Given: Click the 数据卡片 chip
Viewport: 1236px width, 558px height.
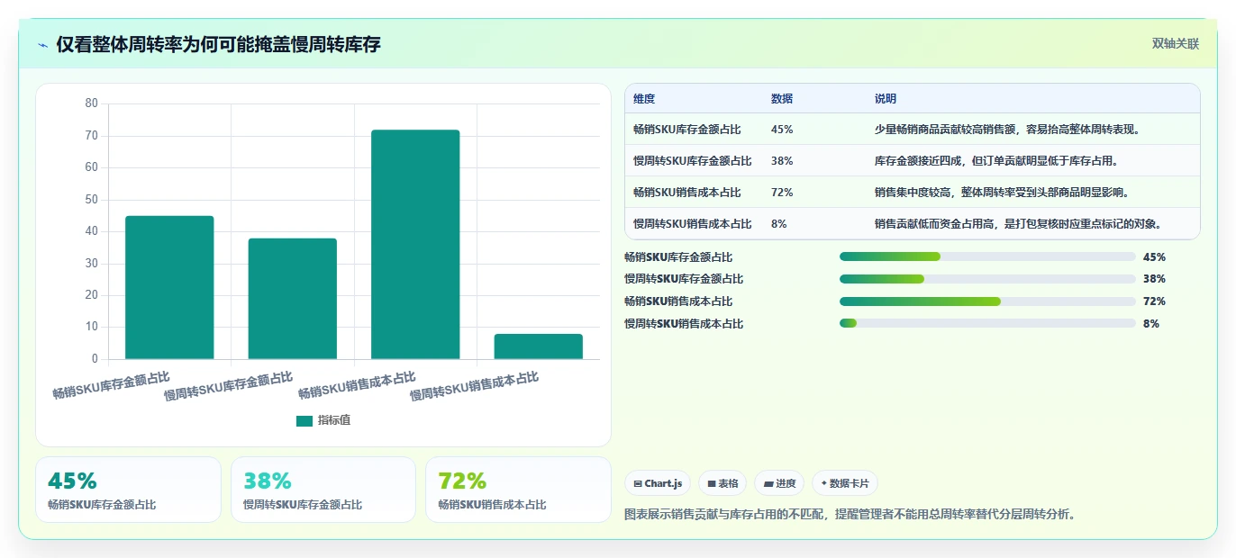Looking at the screenshot, I should [x=845, y=483].
